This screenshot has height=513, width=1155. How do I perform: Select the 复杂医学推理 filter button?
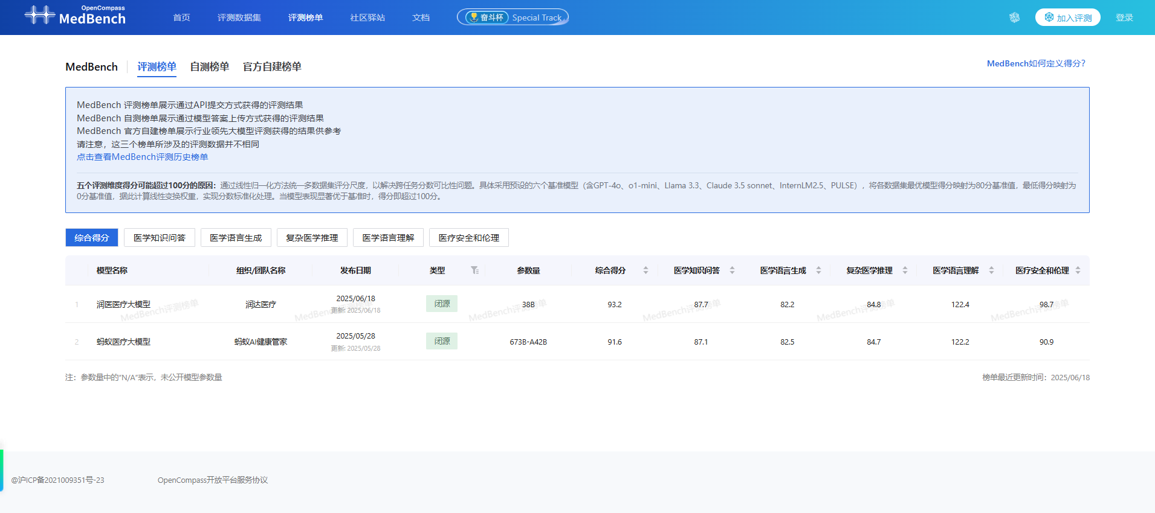[312, 238]
